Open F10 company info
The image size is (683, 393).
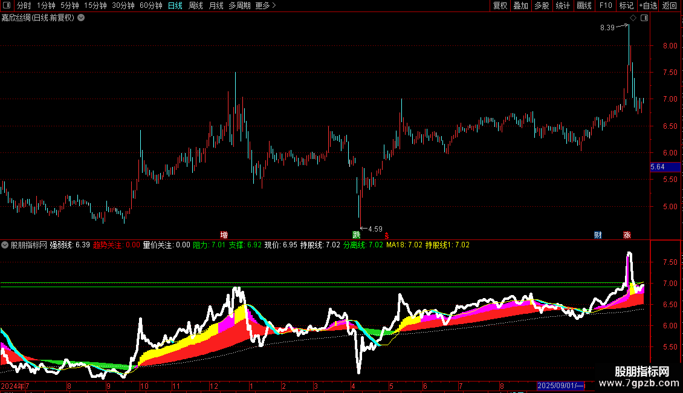[606, 5]
